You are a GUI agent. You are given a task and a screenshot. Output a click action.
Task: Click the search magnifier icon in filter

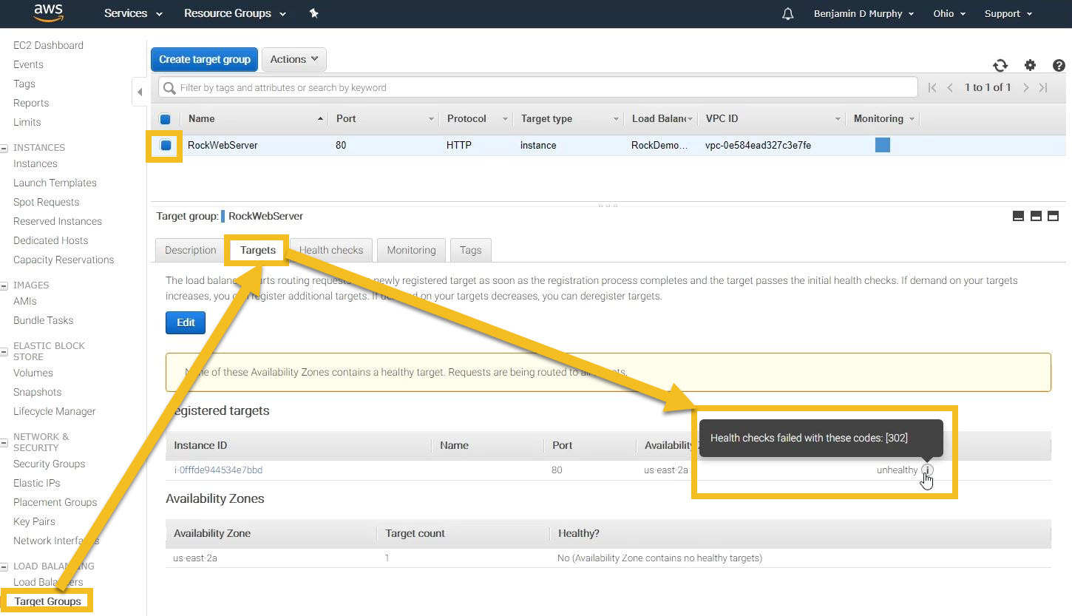point(169,87)
